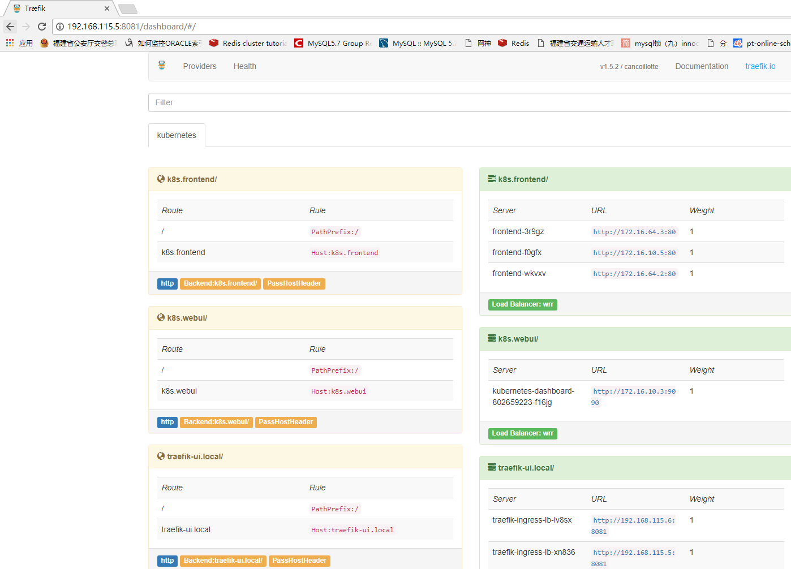Image resolution: width=791 pixels, height=569 pixels.
Task: Click http badge in k8s.webui card
Action: pos(167,422)
